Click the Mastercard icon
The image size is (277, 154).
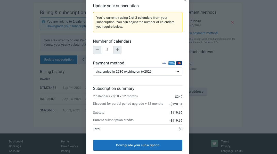coord(179,63)
